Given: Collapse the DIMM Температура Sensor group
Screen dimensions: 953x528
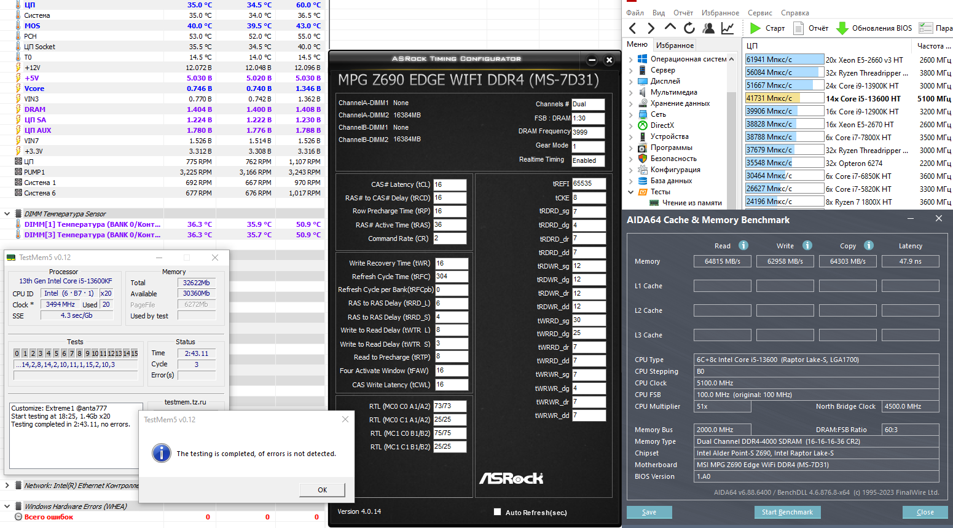Looking at the screenshot, I should 7,214.
